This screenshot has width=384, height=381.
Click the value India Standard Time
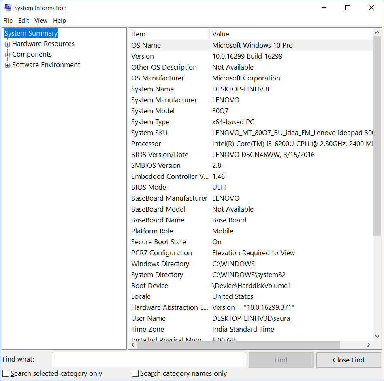(x=243, y=329)
